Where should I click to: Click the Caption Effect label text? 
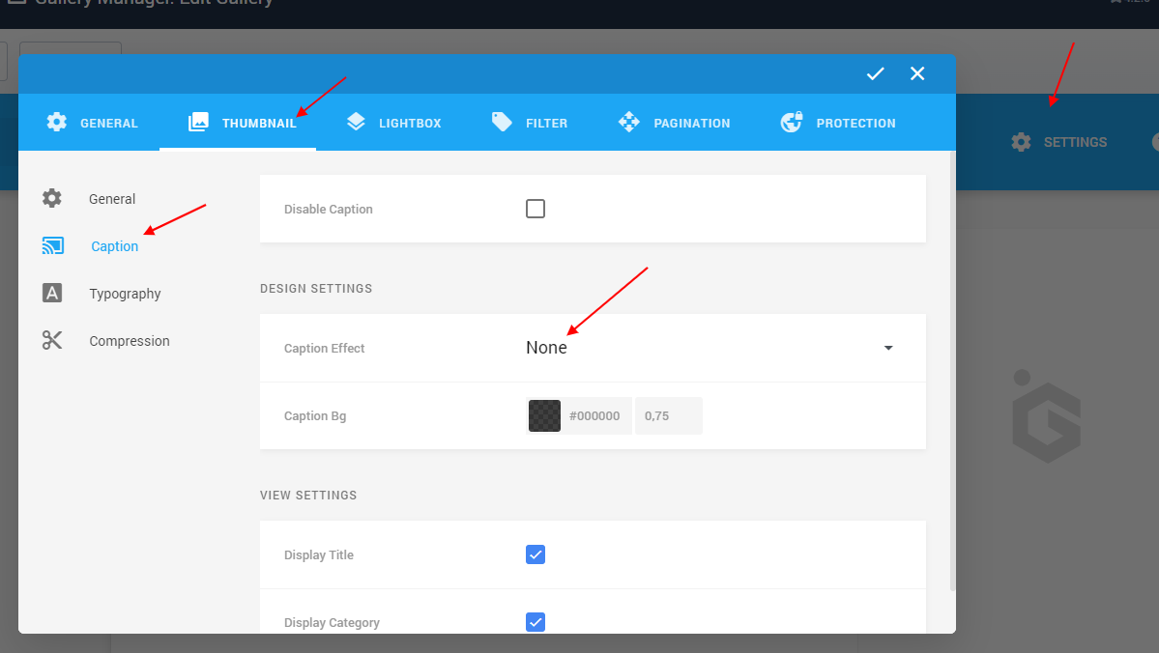(325, 348)
